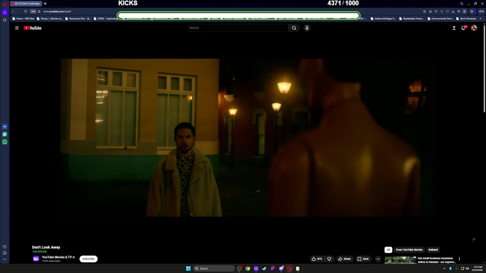Show hidden system tray icons chevron
The image size is (486, 273).
444,268
